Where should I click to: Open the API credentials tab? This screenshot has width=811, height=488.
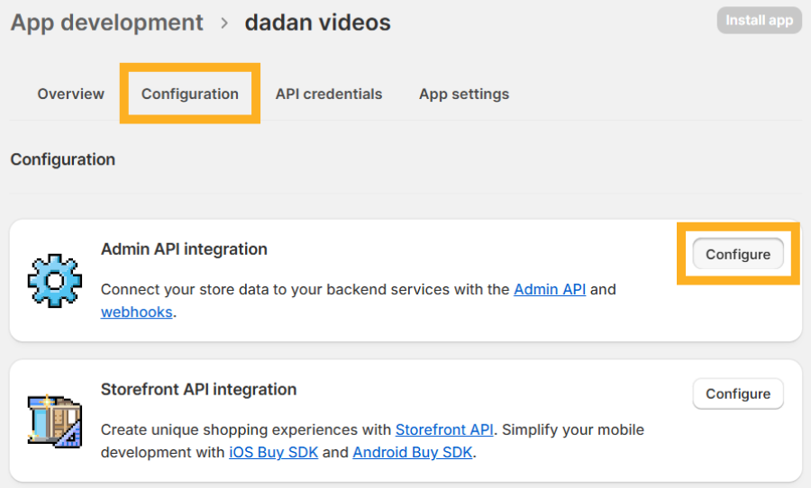(x=328, y=94)
